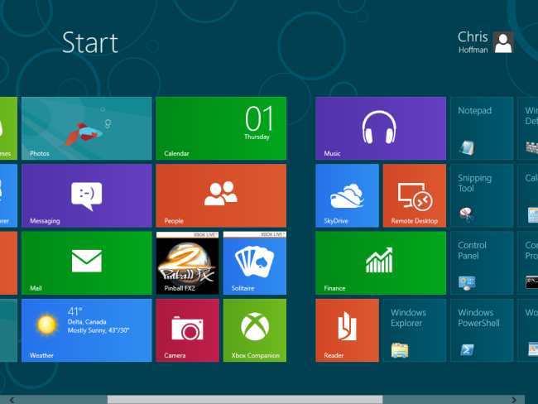538x404 pixels.
Task: Launch the Messaging tile
Action: point(86,195)
